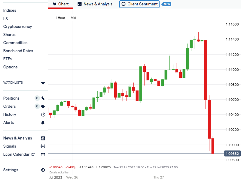
Task: Click the H 1.11498 high value
Action: 86,167
